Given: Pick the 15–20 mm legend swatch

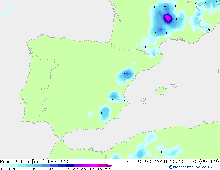Looking at the screenshot, I should pos(54,165).
